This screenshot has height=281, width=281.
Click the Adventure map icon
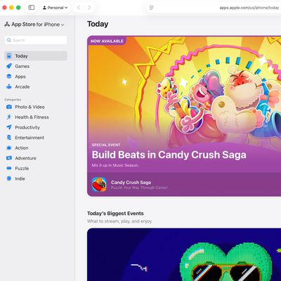pyautogui.click(x=9, y=158)
